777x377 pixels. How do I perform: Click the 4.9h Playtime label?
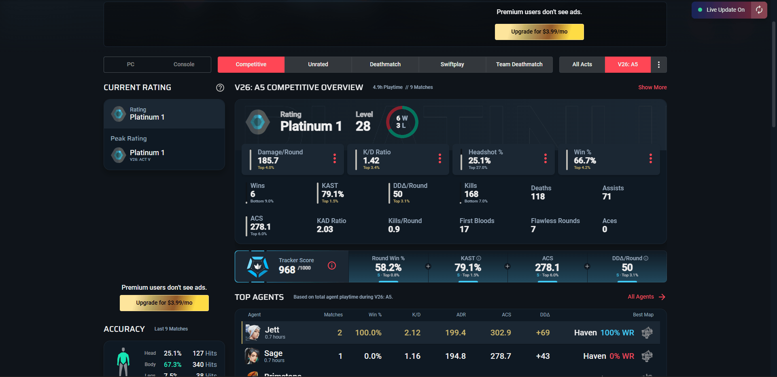tap(388, 87)
